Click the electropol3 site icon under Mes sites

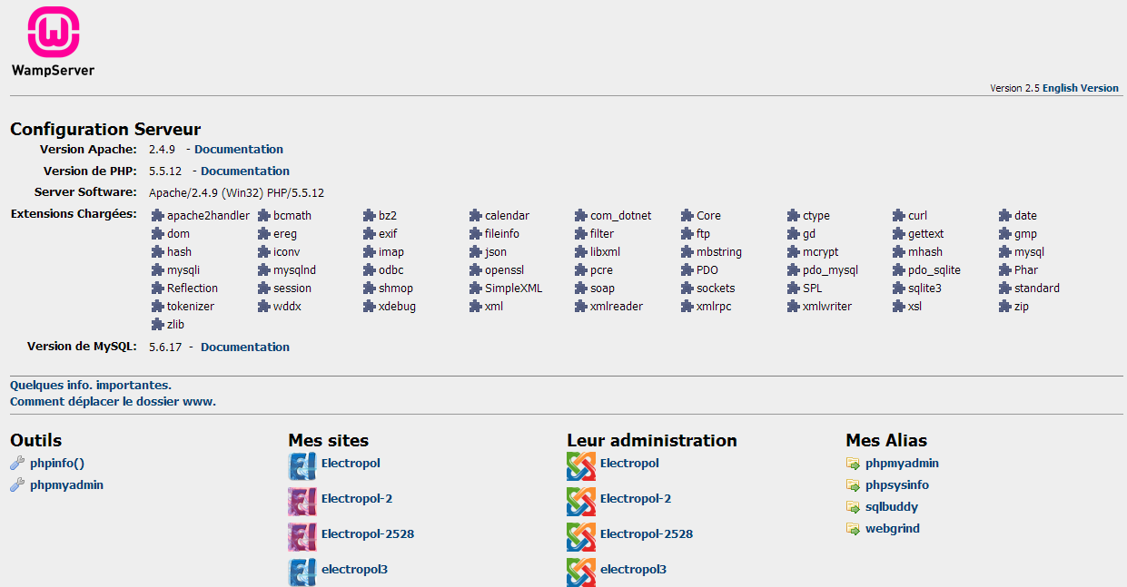(302, 572)
